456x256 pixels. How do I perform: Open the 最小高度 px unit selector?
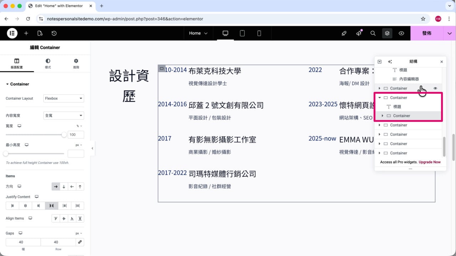pyautogui.click(x=79, y=145)
